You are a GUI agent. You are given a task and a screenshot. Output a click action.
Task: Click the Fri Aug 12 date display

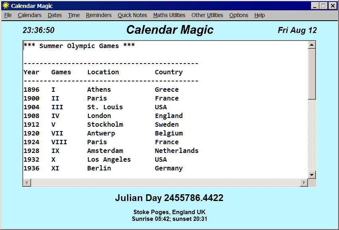297,31
